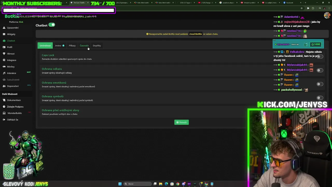Open Microsoft Store from the taskbar
The height and width of the screenshot is (187, 332).
(x=172, y=184)
